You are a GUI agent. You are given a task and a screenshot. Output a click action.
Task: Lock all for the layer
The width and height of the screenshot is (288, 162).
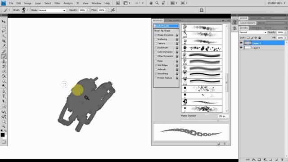point(260,38)
